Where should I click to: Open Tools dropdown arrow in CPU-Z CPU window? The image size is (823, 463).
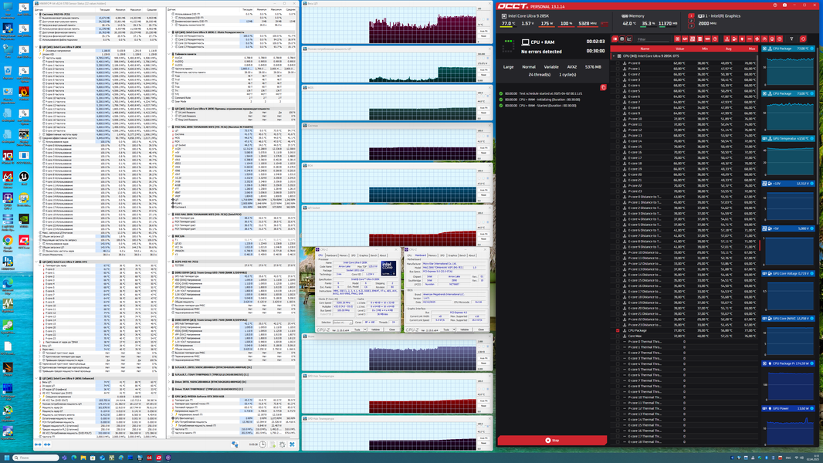coord(365,330)
